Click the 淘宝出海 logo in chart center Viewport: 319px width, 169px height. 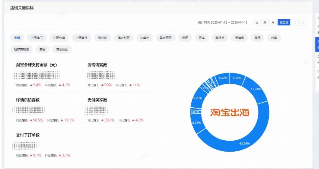pyautogui.click(x=230, y=112)
